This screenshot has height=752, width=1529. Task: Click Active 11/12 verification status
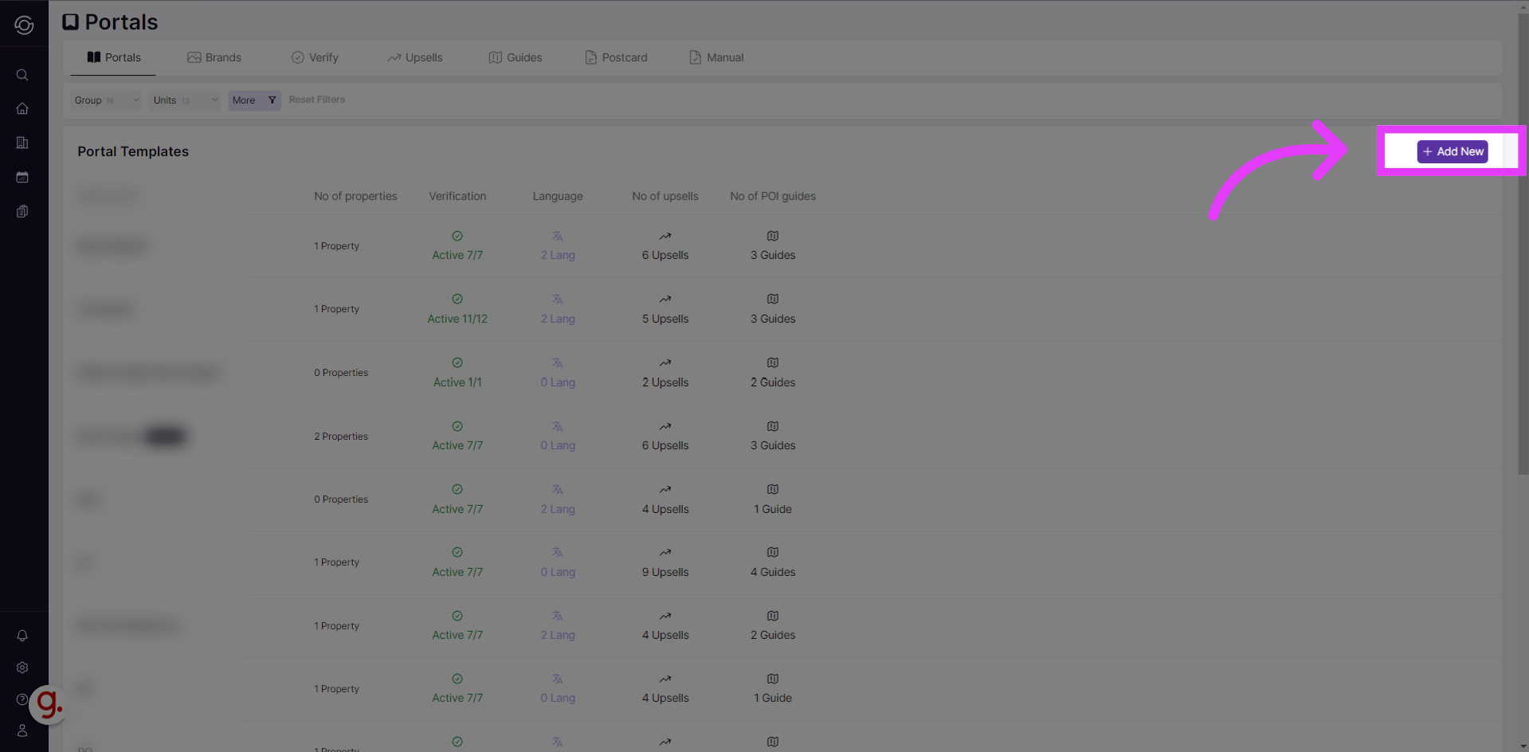click(457, 319)
